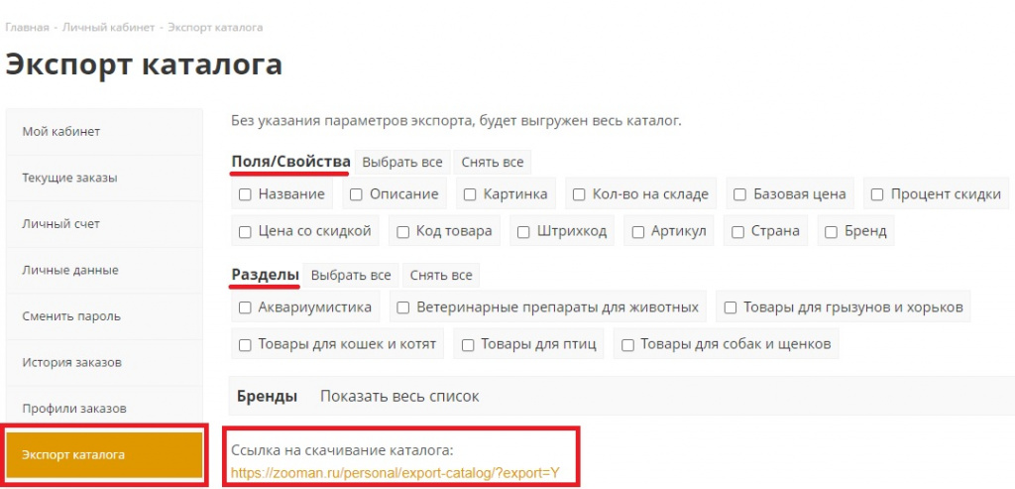Tick the Картинка checkbox
The height and width of the screenshot is (489, 1015).
point(471,194)
